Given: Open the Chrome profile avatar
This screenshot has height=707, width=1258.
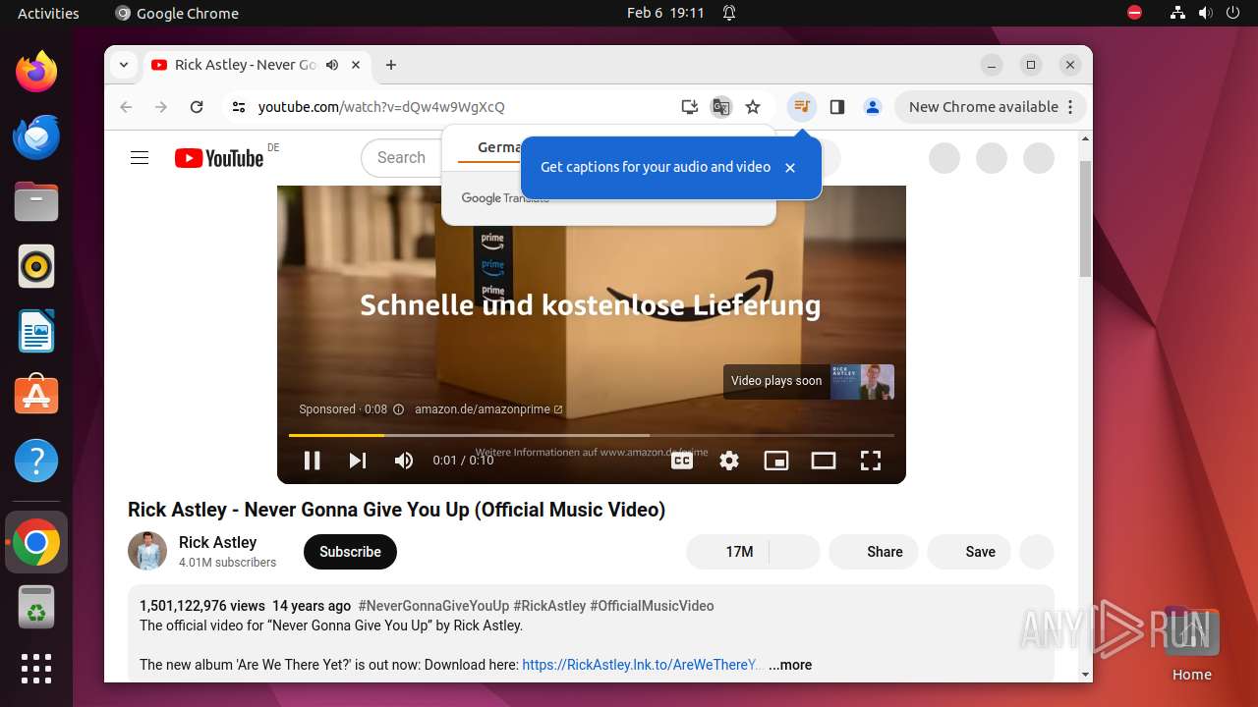Looking at the screenshot, I should (x=873, y=107).
